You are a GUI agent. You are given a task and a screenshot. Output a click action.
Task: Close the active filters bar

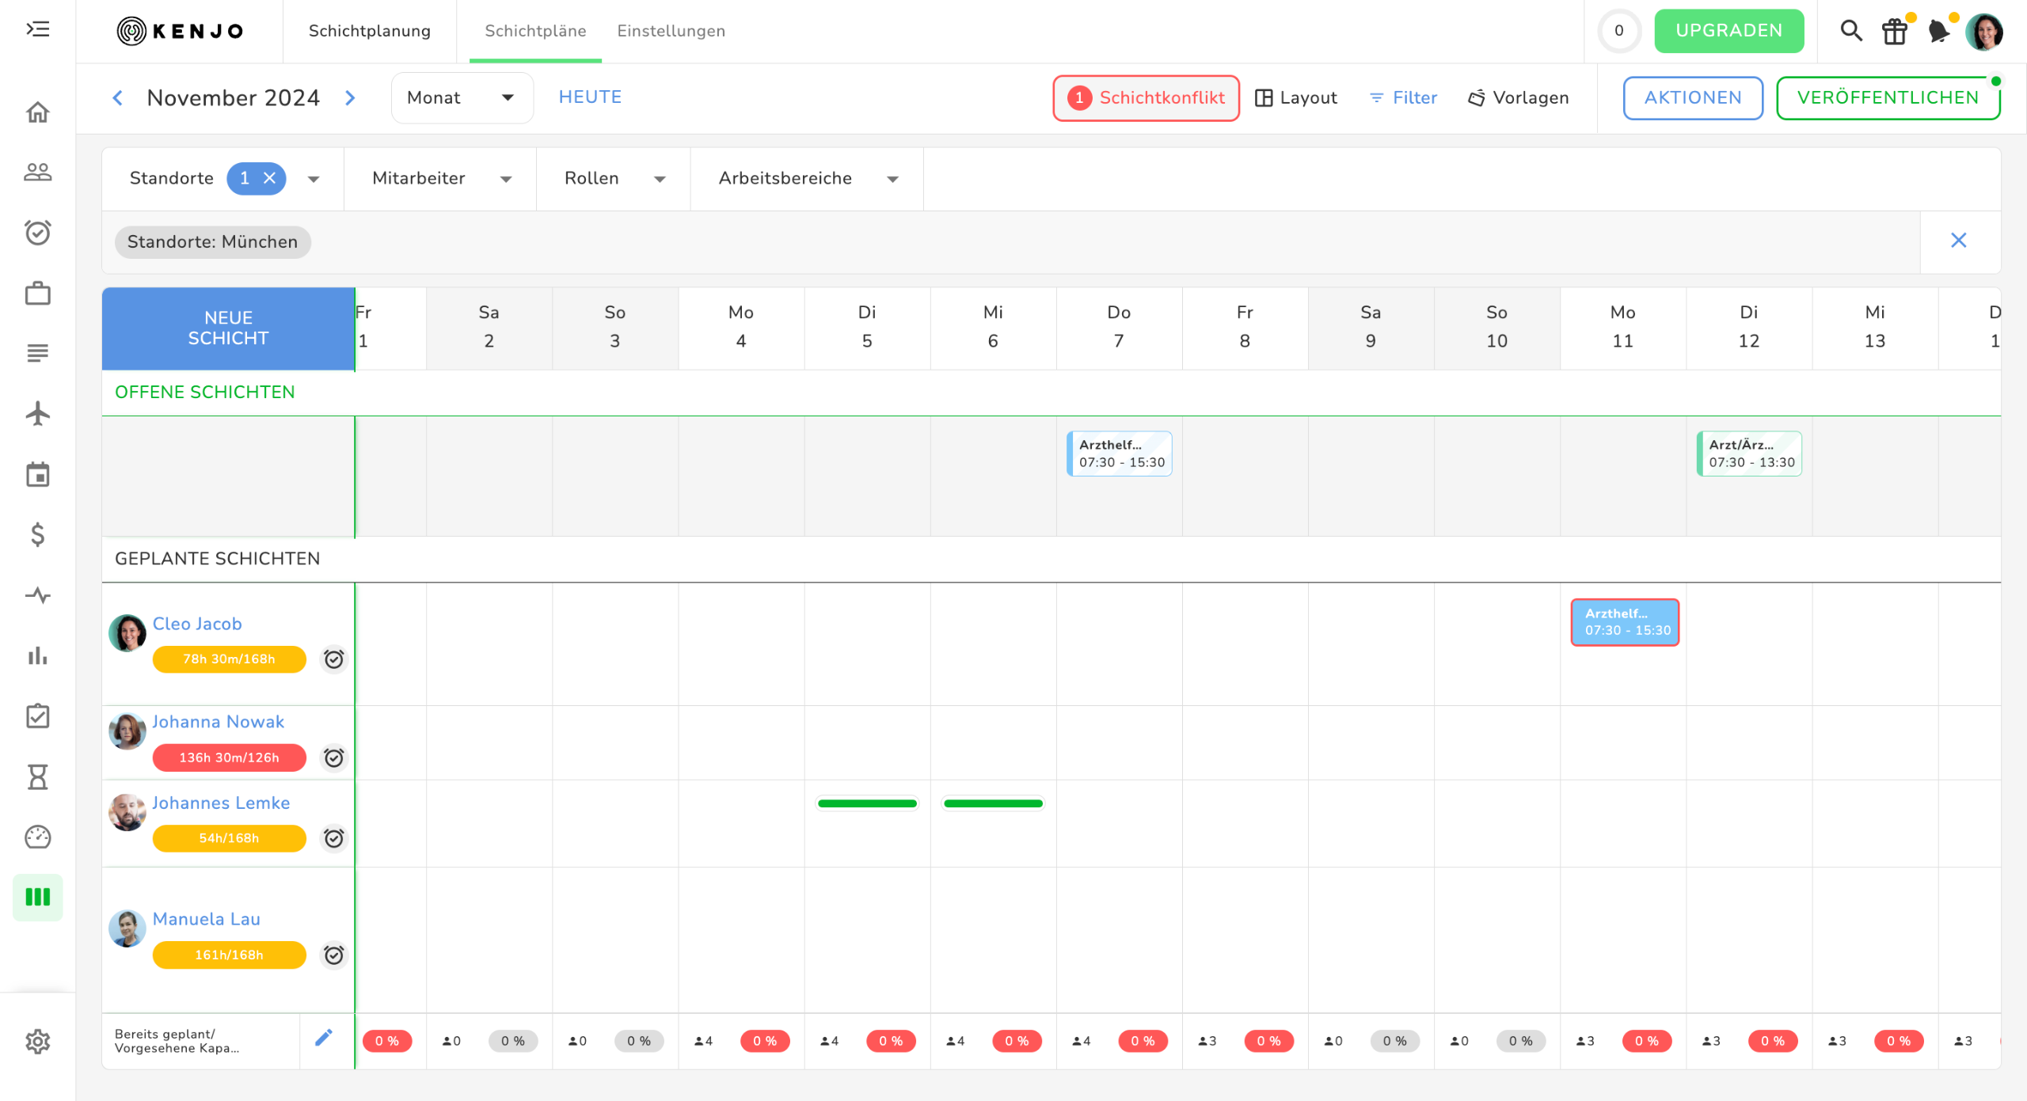[1958, 241]
